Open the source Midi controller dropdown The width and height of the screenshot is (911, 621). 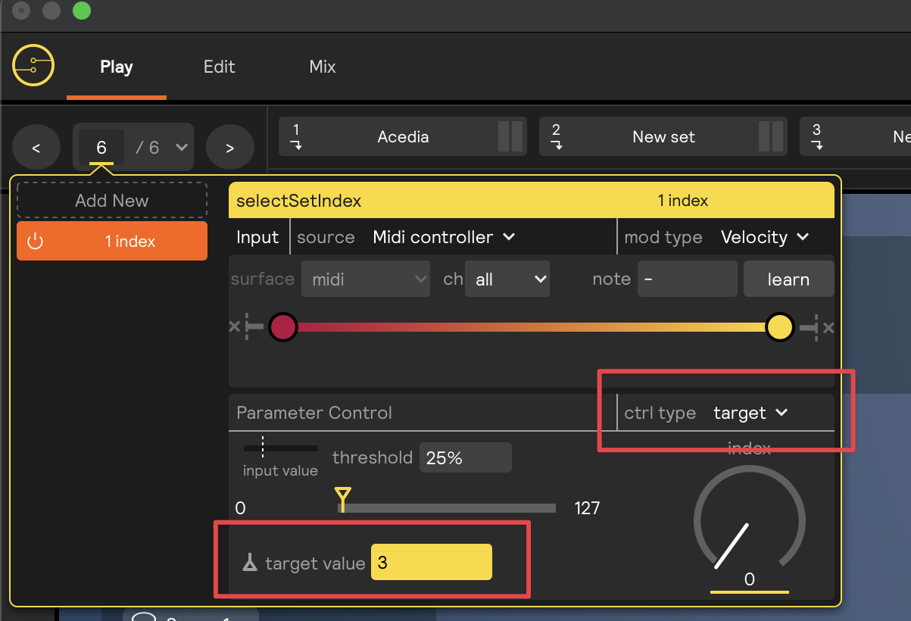[x=444, y=237]
